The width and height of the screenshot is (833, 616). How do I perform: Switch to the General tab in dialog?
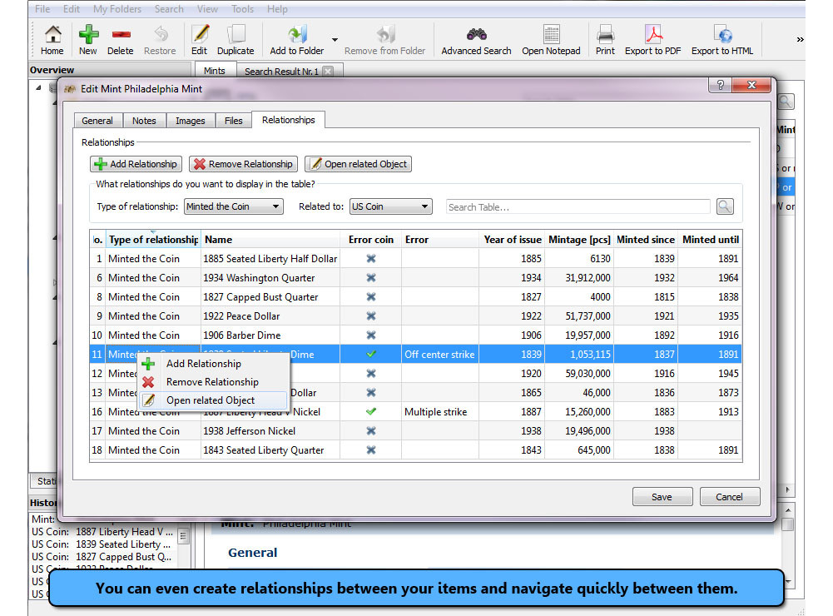(97, 121)
